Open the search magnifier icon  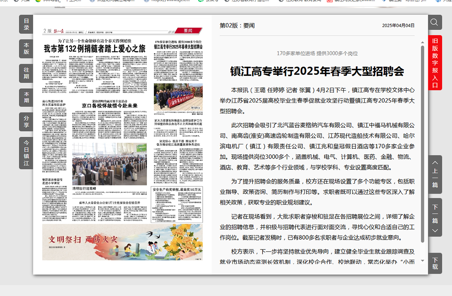[x=434, y=22]
